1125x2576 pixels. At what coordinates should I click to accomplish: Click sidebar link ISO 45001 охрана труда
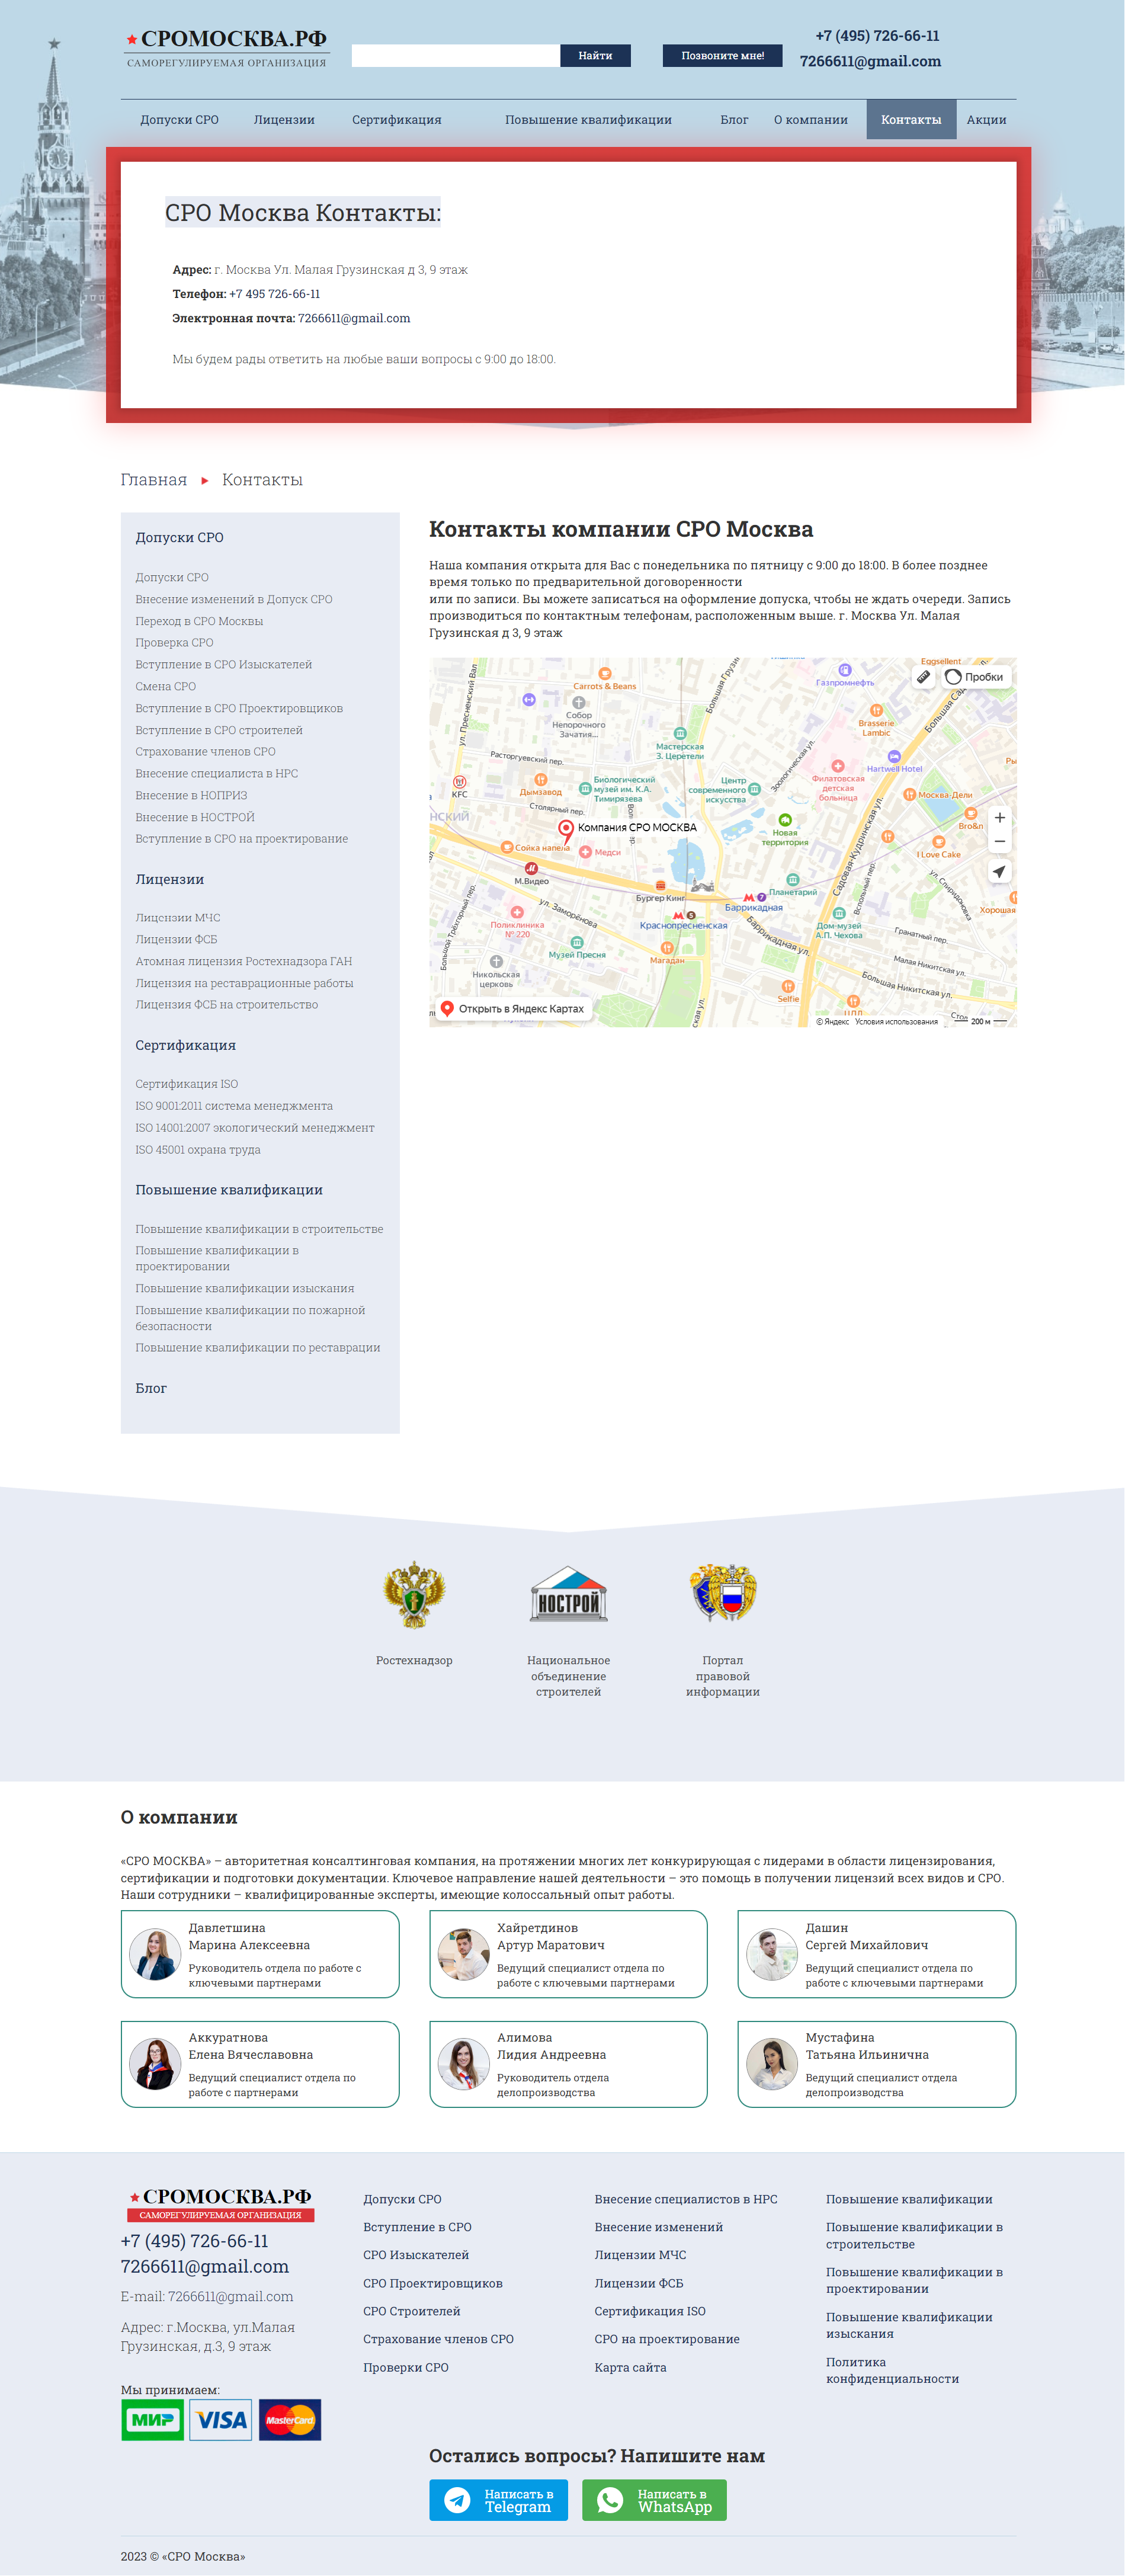tap(198, 1150)
